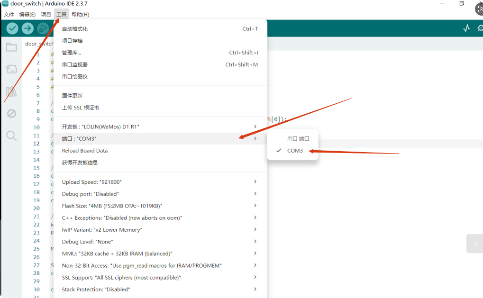
Task: Open the 文件 menu
Action: (x=9, y=14)
